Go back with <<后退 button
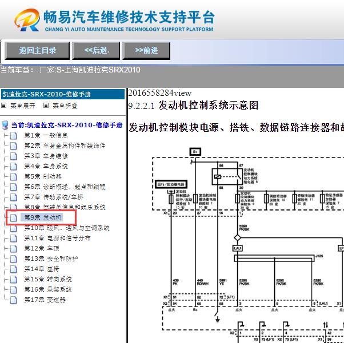 (96, 51)
